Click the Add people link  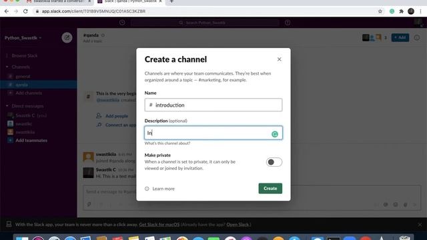point(117,116)
